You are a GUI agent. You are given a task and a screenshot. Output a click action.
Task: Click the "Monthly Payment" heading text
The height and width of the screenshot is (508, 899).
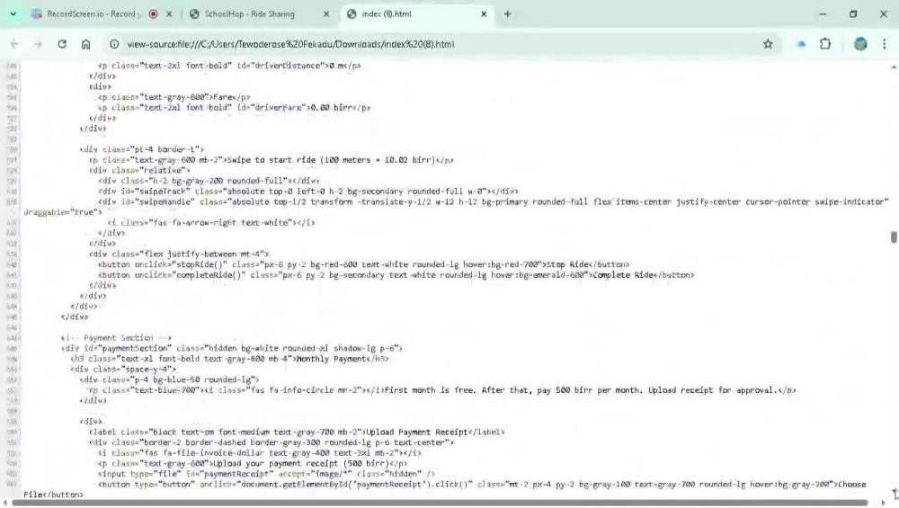[333, 359]
